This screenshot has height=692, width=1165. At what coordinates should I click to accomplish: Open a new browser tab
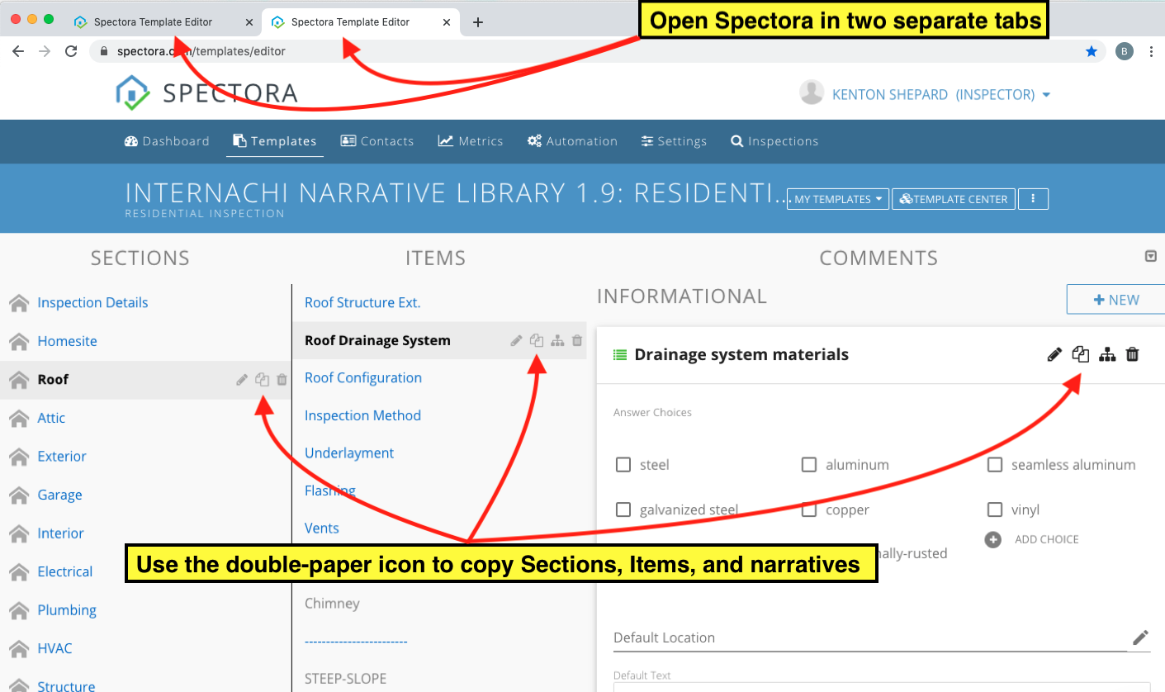[x=477, y=22]
